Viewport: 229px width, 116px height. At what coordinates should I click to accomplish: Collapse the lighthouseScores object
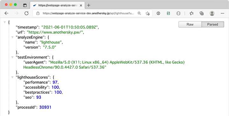click(x=12, y=77)
